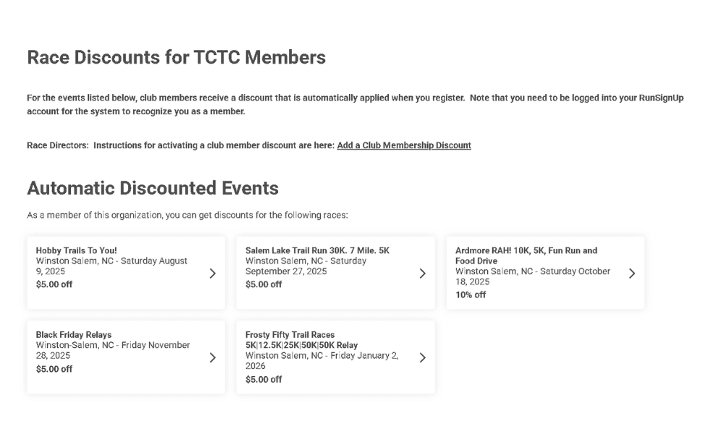Select the Salem Lake Trail Run 30K title
Image resolution: width=724 pixels, height=434 pixels.
317,250
